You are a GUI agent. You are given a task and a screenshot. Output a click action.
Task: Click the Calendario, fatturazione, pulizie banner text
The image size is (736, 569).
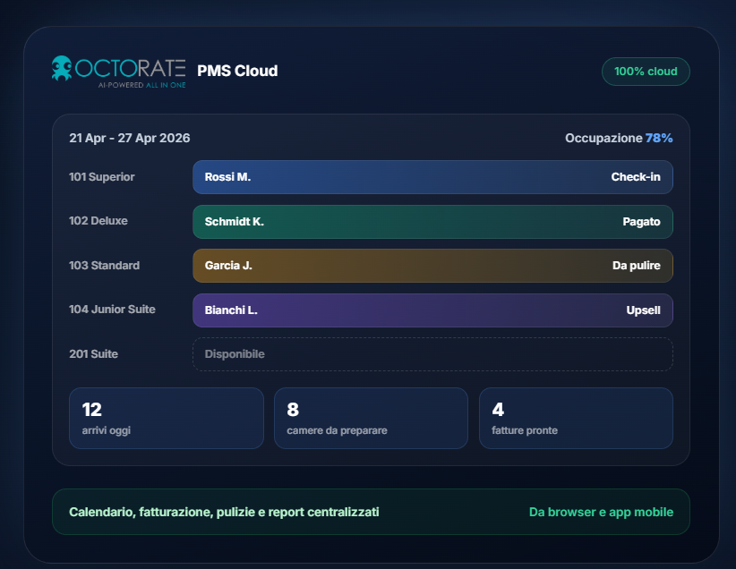(224, 512)
